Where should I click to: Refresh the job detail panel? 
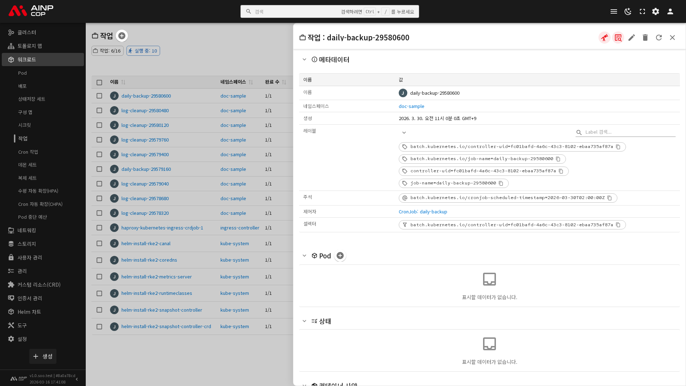point(658,38)
